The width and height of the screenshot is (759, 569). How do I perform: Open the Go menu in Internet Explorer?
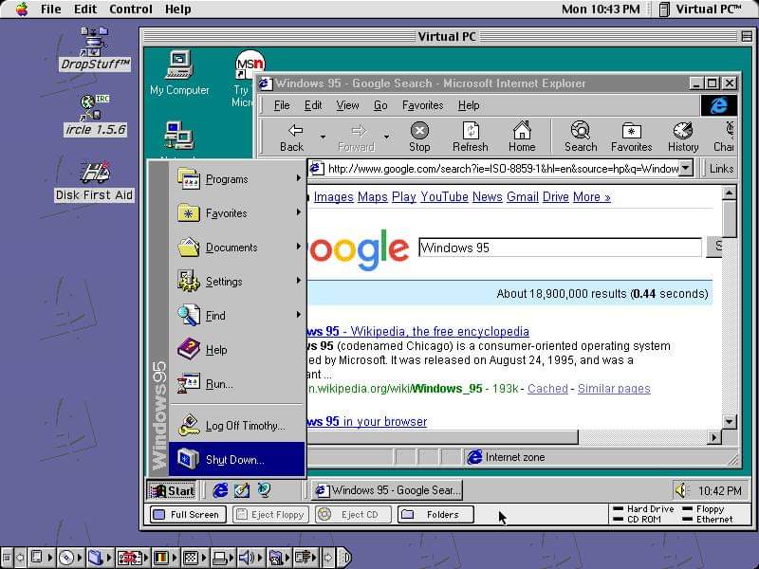click(380, 105)
